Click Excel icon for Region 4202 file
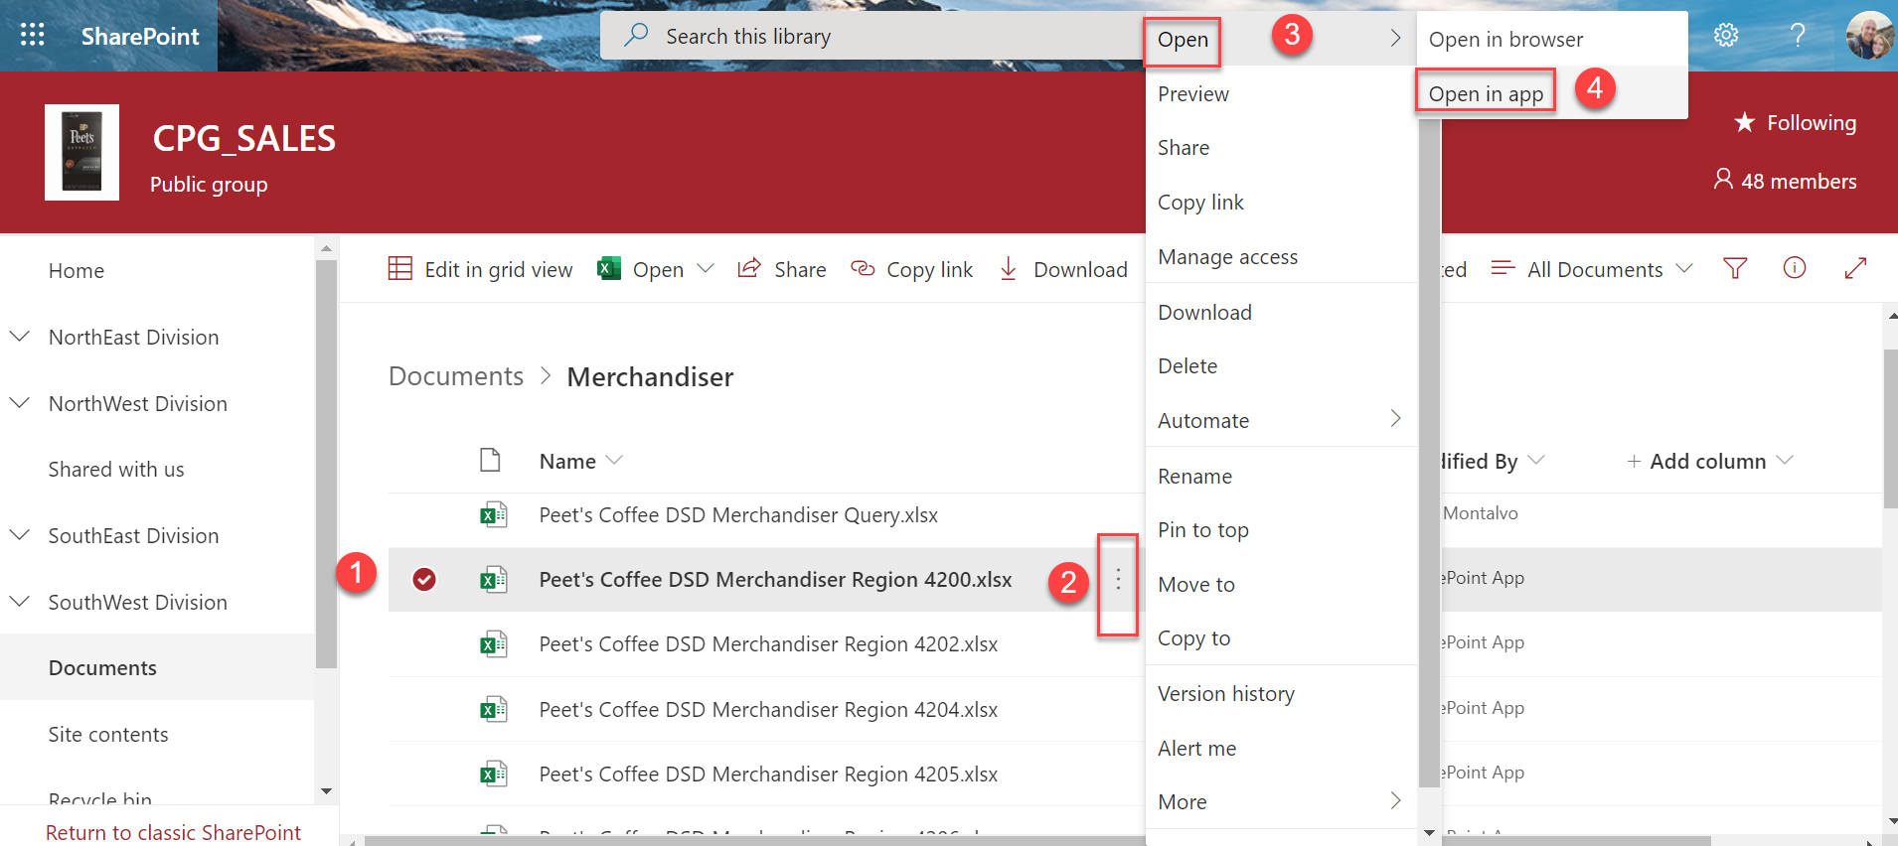Screen dimensions: 1898x846 494,644
